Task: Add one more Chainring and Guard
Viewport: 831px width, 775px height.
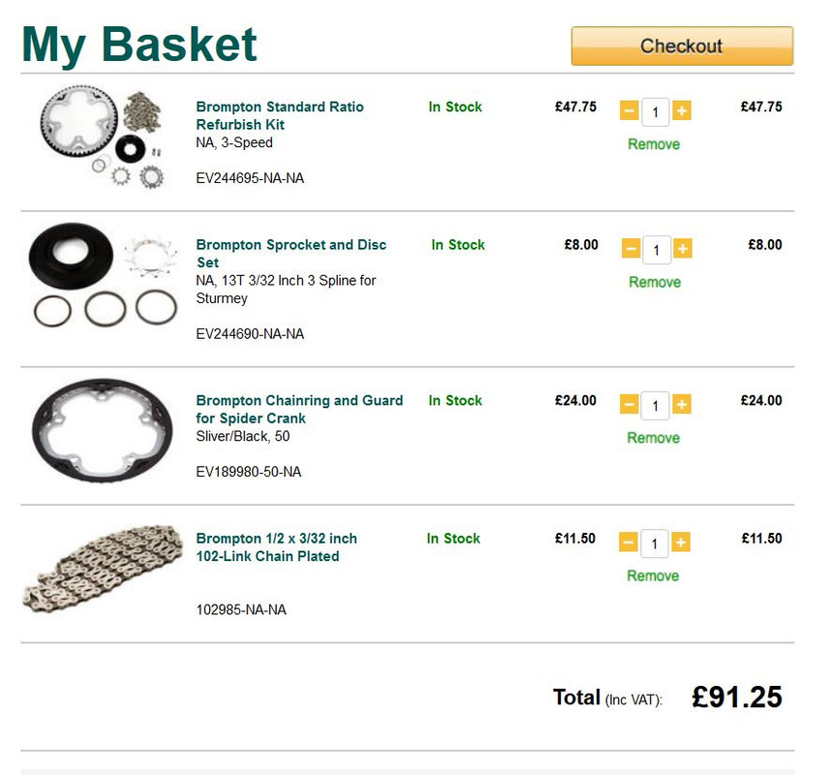Action: tap(682, 404)
